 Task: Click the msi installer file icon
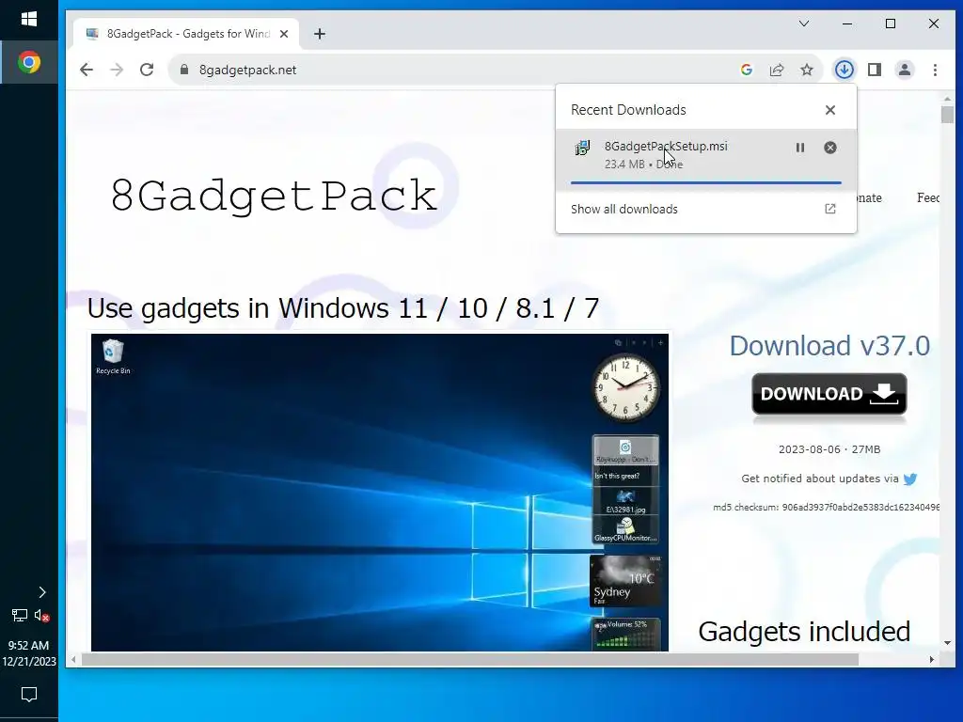coord(582,148)
